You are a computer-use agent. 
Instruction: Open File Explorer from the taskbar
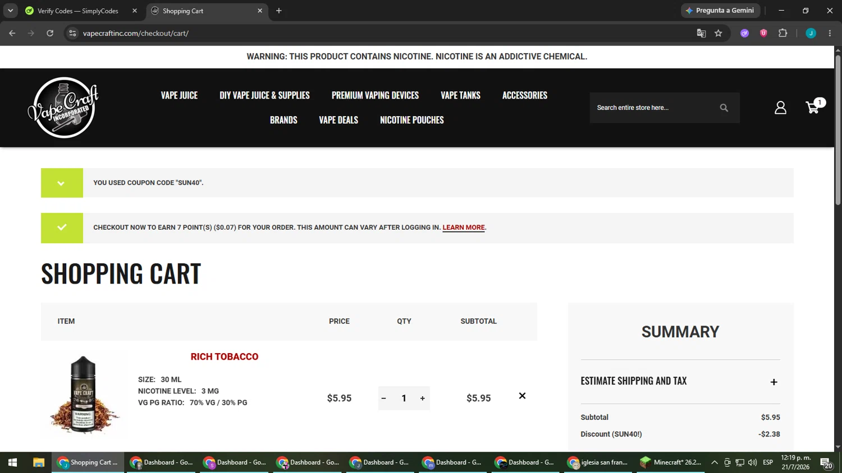tap(38, 462)
